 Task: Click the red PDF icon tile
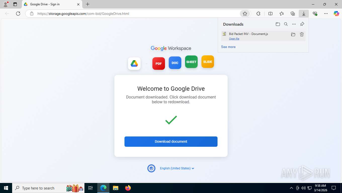click(159, 64)
